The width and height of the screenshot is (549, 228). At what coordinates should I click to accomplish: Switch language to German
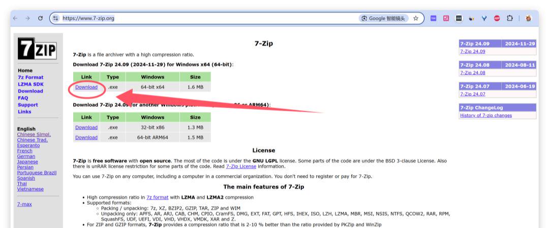coord(26,156)
